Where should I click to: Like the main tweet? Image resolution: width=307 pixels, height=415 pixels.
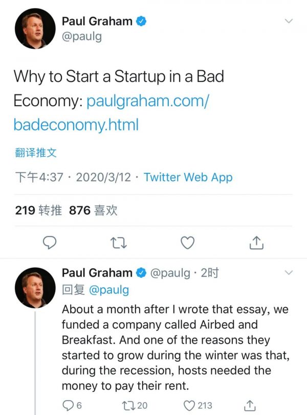coord(187,242)
